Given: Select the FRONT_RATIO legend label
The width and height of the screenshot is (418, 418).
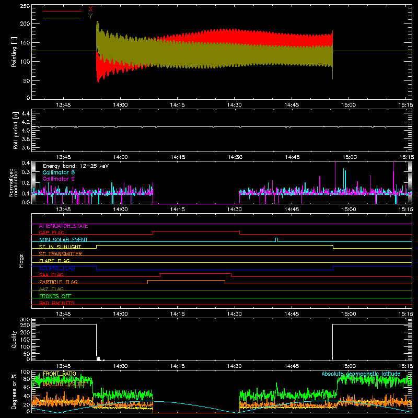Looking at the screenshot, I should coord(60,374).
